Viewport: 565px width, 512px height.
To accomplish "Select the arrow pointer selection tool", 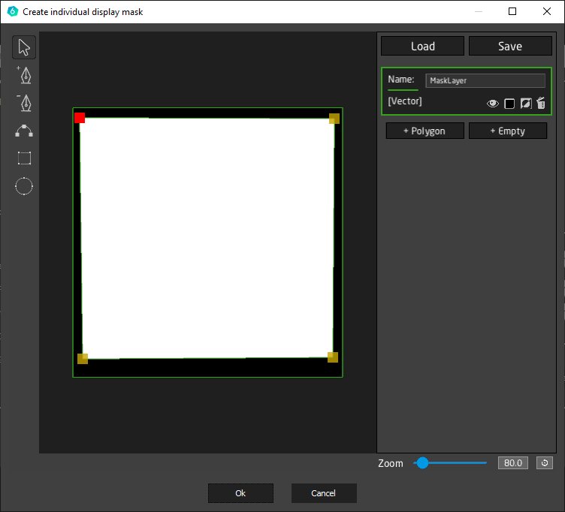I will click(x=24, y=47).
